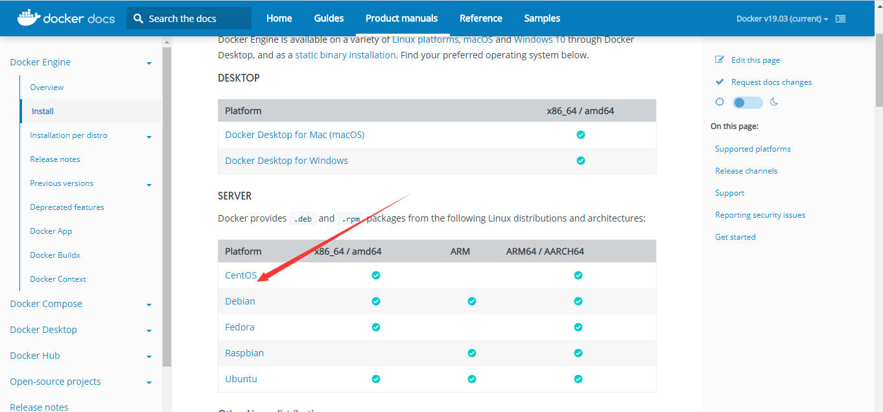Click Debian ARM support checkmark
883x412 pixels.
472,301
